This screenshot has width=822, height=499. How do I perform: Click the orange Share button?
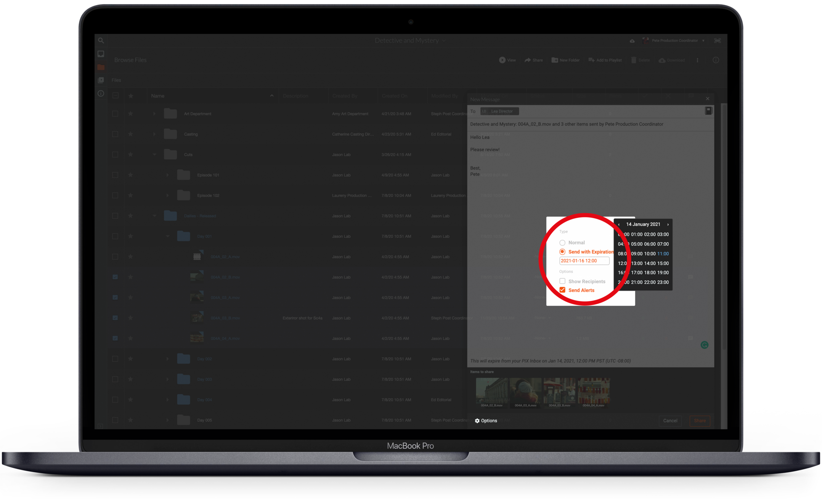pyautogui.click(x=700, y=421)
